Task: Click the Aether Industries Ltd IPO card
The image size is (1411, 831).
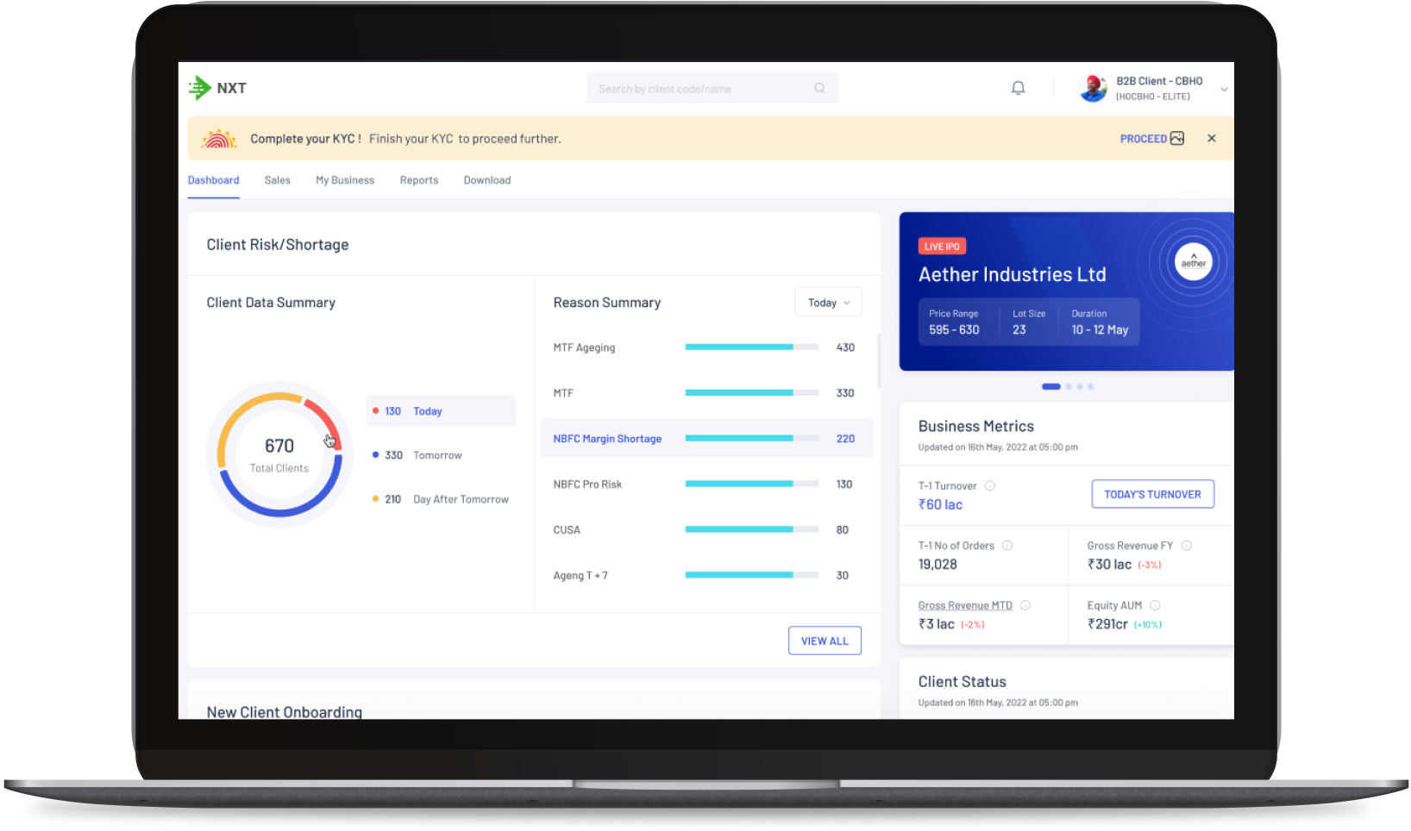Action: tap(1067, 291)
